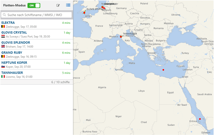
Task: Select ELEKTRA in the ship list
Action: [8, 23]
